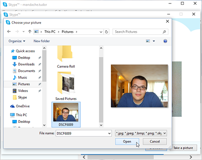202x160 pixels.
Task: Change view with the view icon
Action: pyautogui.click(x=148, y=41)
